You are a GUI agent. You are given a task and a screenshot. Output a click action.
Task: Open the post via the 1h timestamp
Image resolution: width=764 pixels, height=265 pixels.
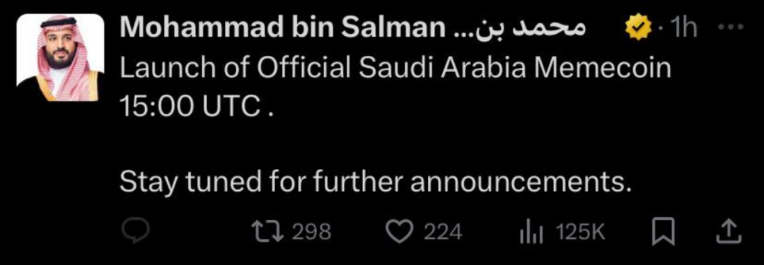pyautogui.click(x=683, y=29)
